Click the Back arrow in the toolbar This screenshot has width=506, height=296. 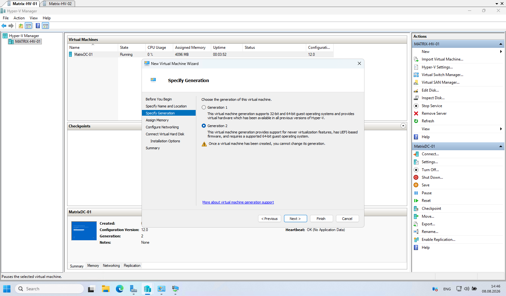(4, 26)
